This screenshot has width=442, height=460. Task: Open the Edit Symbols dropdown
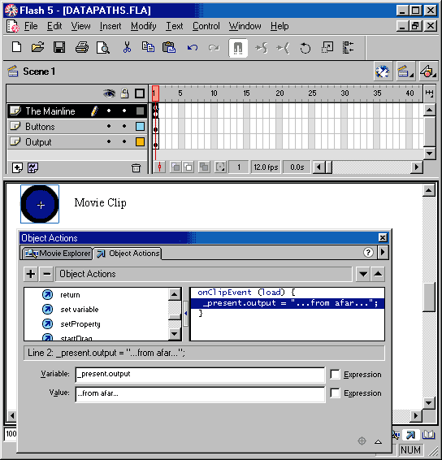pyautogui.click(x=428, y=72)
